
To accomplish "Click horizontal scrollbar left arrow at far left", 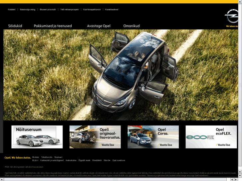I will click(x=1, y=179).
